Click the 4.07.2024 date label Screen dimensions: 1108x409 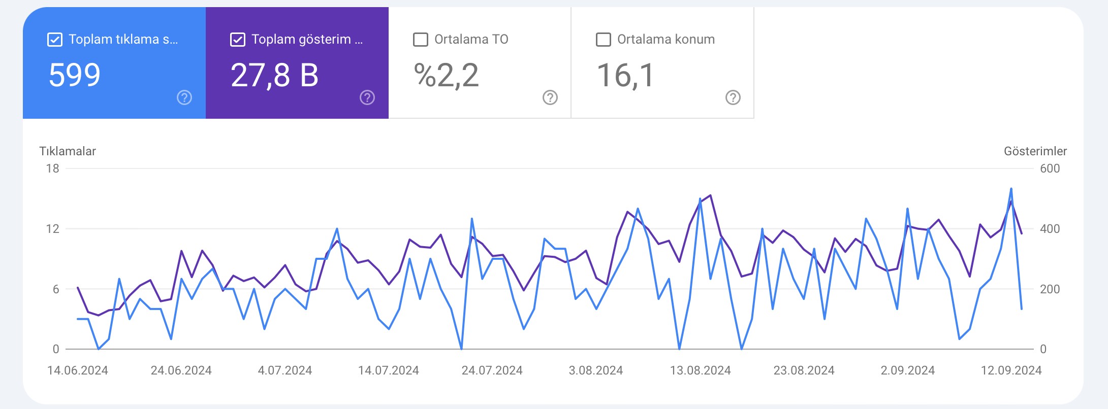pyautogui.click(x=285, y=370)
